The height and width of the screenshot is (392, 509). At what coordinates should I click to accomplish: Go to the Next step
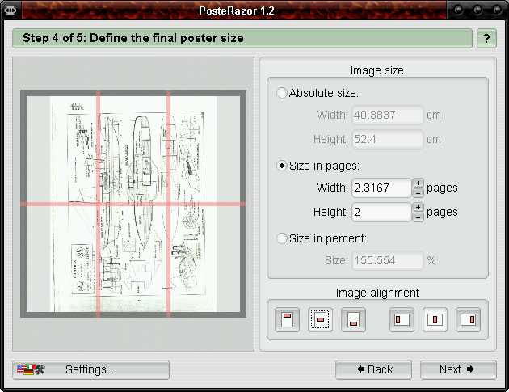[457, 369]
